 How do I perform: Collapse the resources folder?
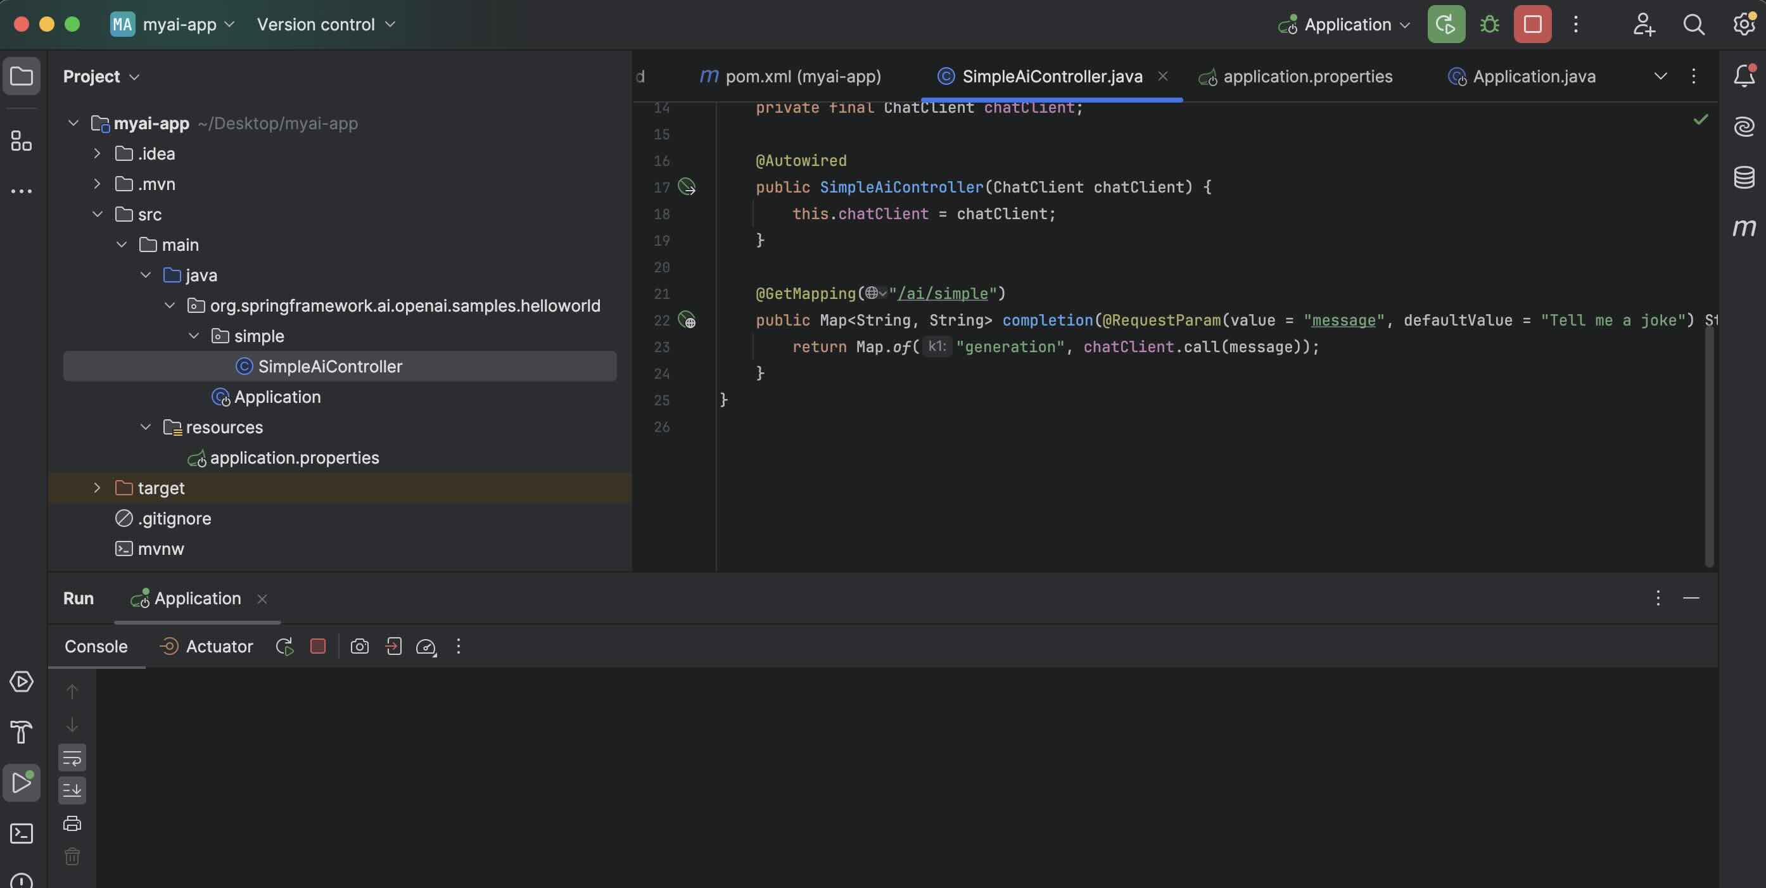pyautogui.click(x=145, y=427)
